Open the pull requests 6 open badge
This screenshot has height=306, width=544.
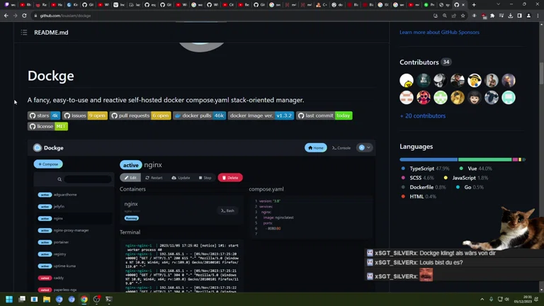click(x=140, y=115)
